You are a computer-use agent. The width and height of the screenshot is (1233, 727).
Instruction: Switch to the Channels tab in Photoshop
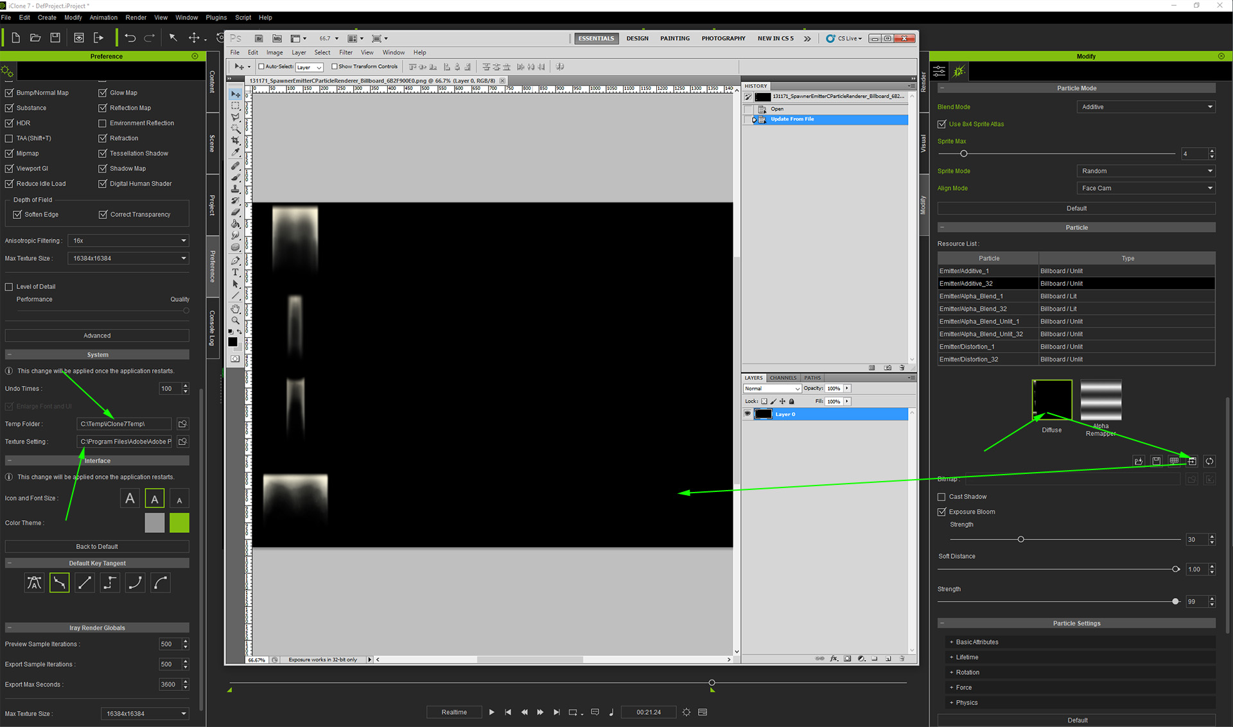pyautogui.click(x=783, y=378)
